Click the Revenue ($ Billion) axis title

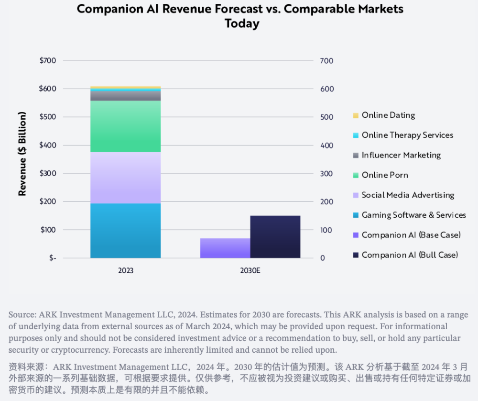[x=22, y=154]
